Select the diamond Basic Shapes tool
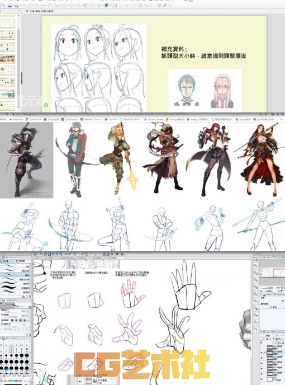The width and height of the screenshot is (285, 385). [x=64, y=6]
